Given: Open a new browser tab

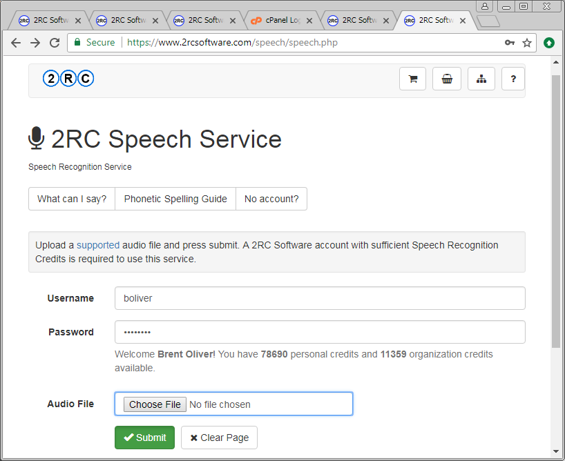Looking at the screenshot, I should pyautogui.click(x=488, y=21).
